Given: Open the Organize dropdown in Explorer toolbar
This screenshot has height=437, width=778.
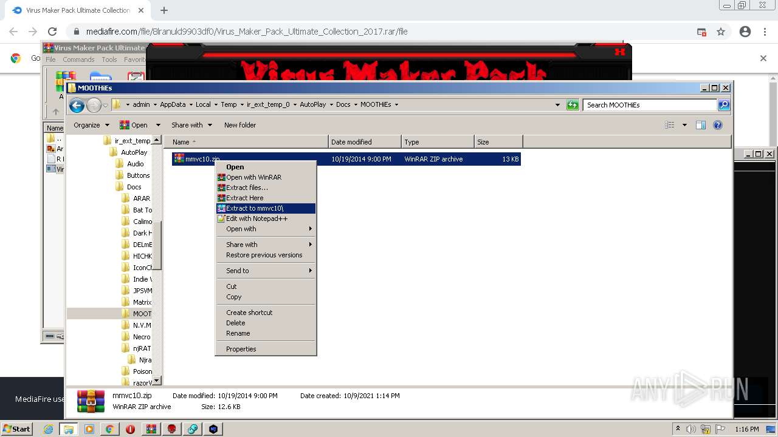Looking at the screenshot, I should [91, 125].
